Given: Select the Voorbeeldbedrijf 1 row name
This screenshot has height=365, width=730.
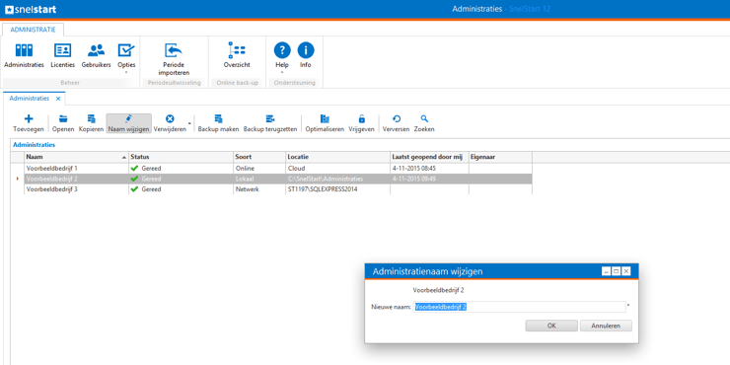Looking at the screenshot, I should [52, 168].
